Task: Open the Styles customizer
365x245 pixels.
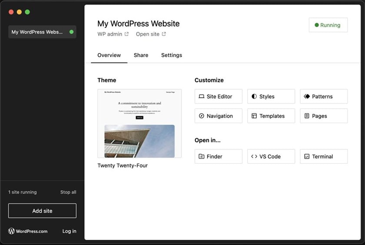Action: (271, 96)
